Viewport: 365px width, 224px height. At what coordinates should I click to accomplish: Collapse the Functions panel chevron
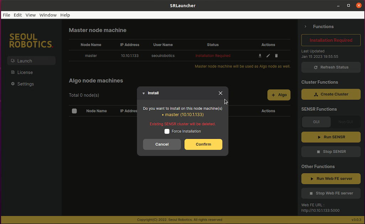tap(305, 27)
